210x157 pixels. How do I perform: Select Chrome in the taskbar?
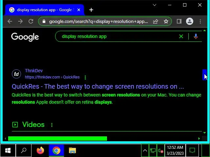(x=56, y=150)
